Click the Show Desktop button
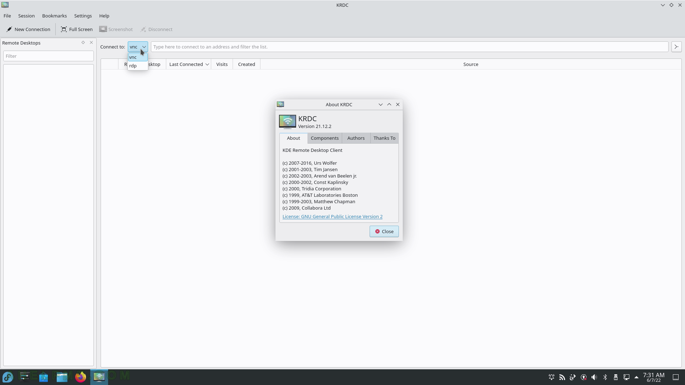The height and width of the screenshot is (385, 685). tap(676, 377)
